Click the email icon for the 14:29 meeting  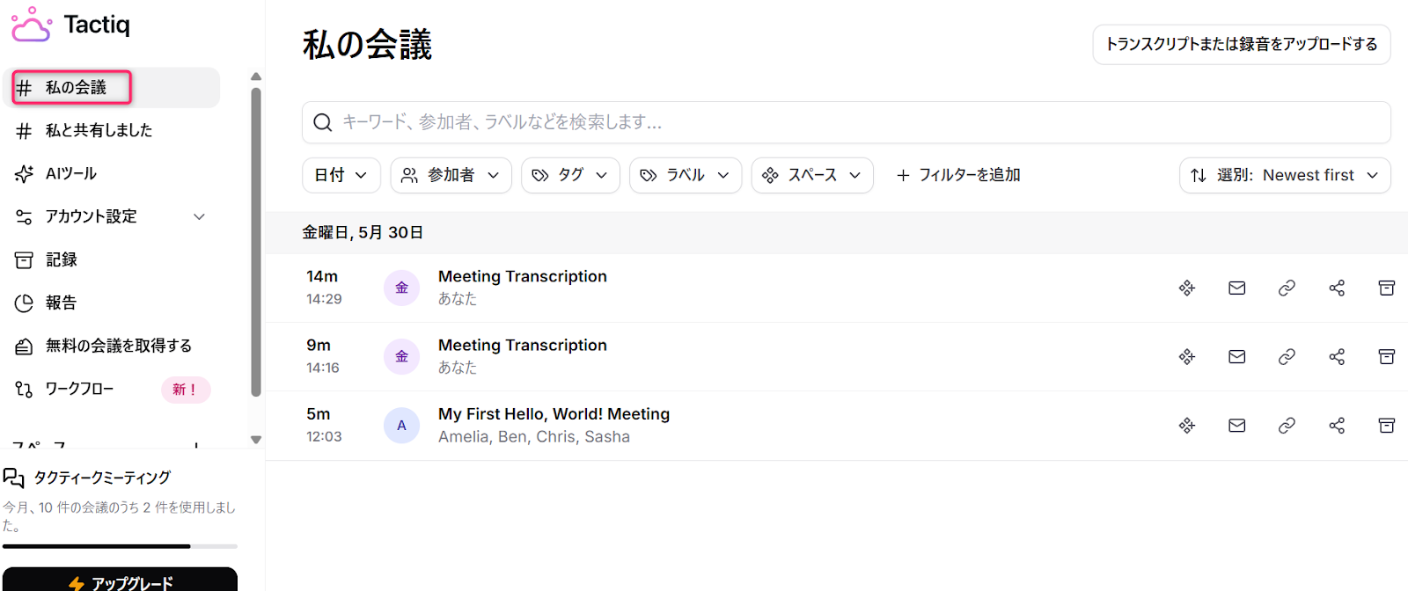[1236, 288]
